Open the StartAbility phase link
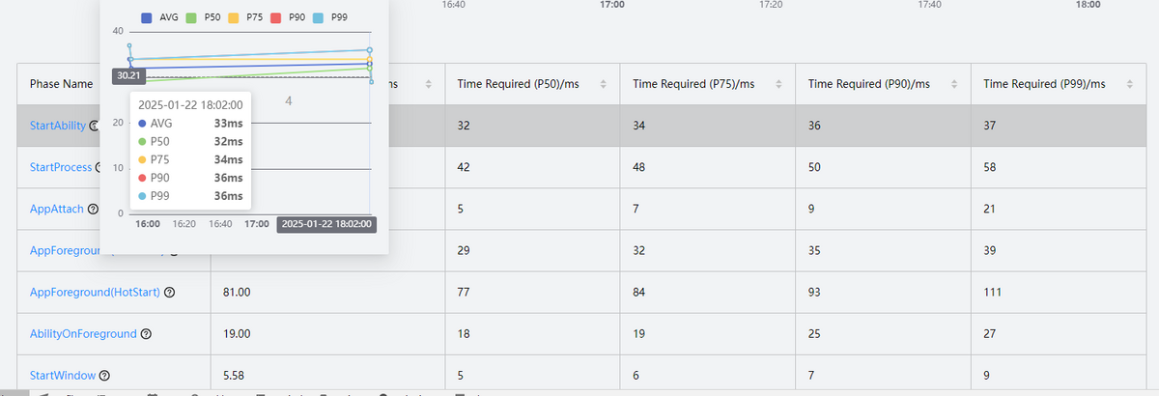Viewport: 1159px width, 396px height. tap(57, 126)
